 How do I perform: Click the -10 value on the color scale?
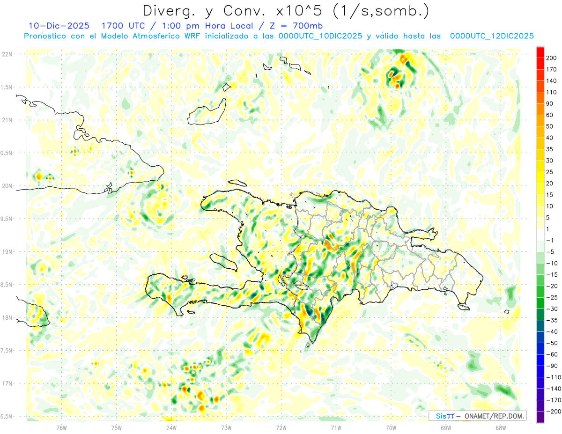pos(552,263)
